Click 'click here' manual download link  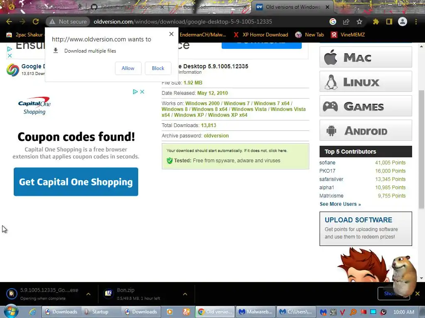[x=278, y=151]
